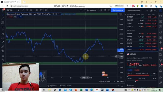The width and height of the screenshot is (163, 92).
Task: Select AUDJPY in the watchlist
Action: pos(142,33)
